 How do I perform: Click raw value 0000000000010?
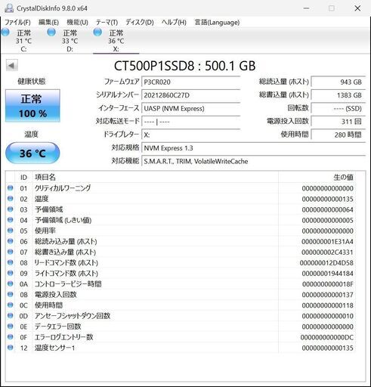(x=327, y=316)
